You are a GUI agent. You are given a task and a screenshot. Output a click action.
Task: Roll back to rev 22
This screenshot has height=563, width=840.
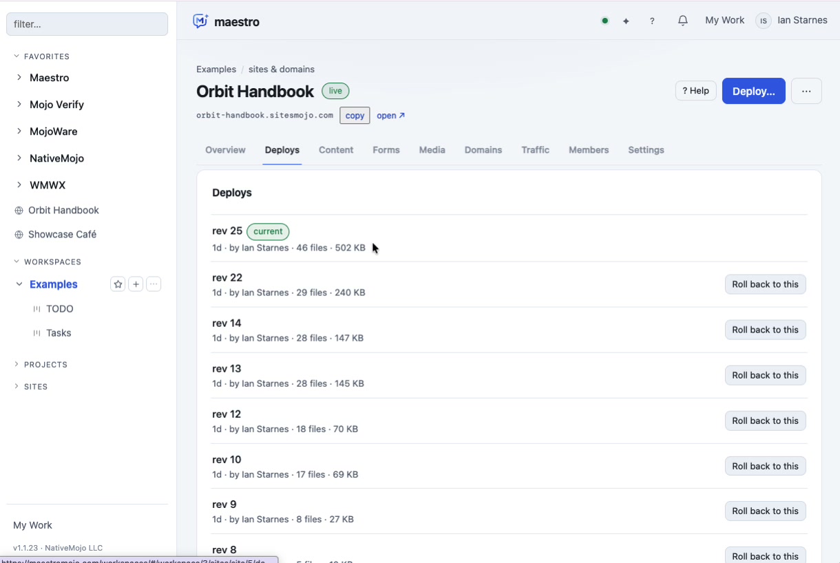click(x=766, y=284)
